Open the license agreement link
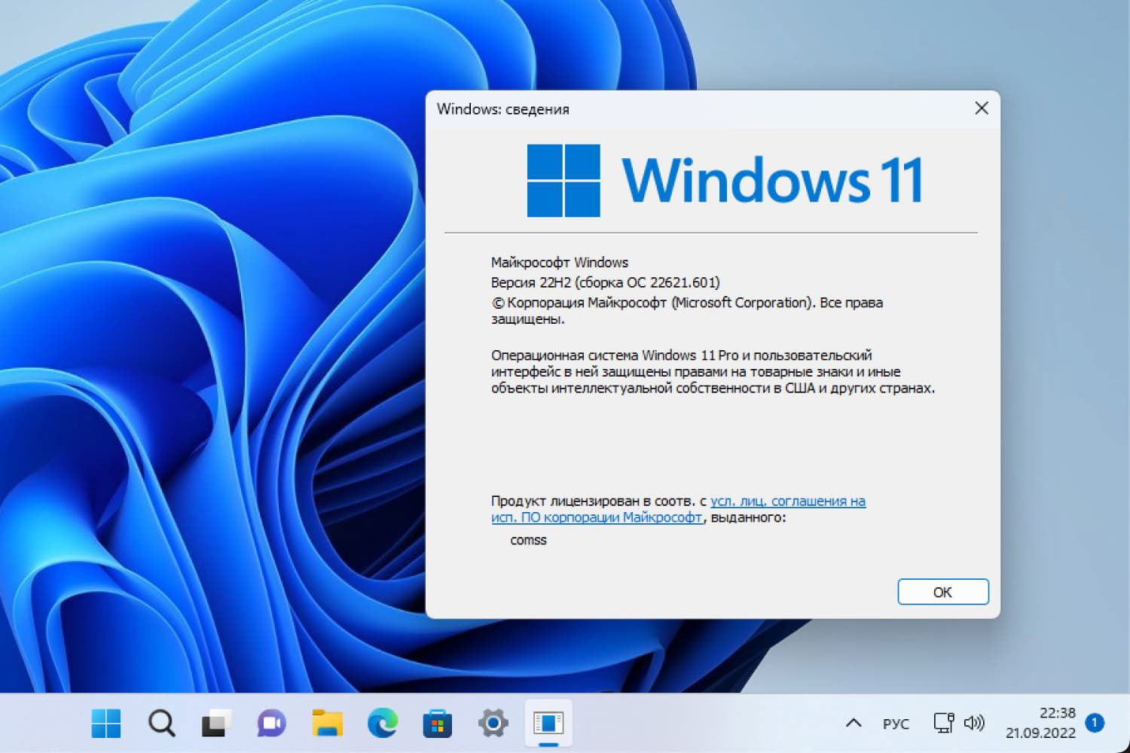This screenshot has height=753, width=1130. 788,501
